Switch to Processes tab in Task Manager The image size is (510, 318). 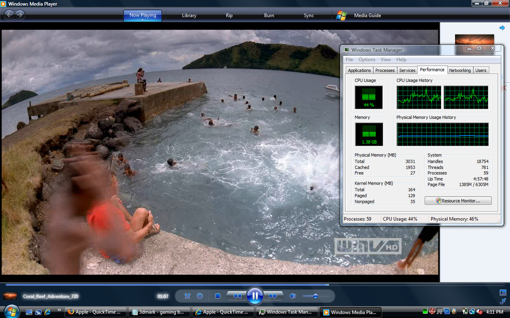pos(385,70)
